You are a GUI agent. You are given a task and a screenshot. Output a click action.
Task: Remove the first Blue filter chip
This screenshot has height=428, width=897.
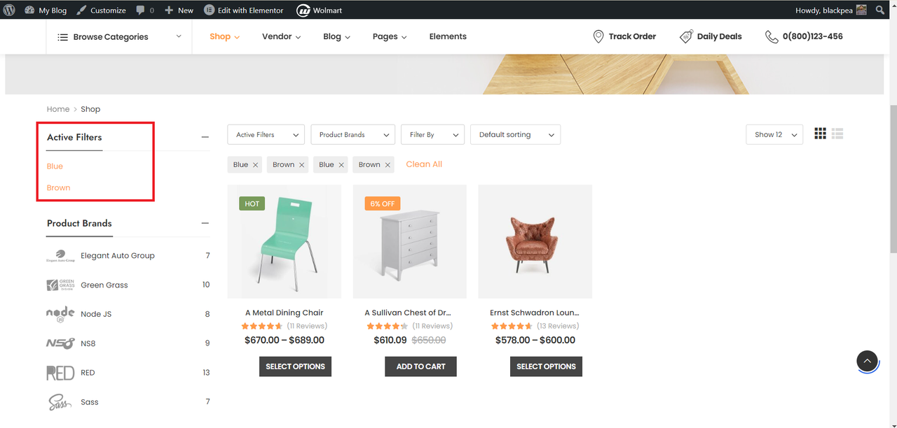[x=256, y=165]
